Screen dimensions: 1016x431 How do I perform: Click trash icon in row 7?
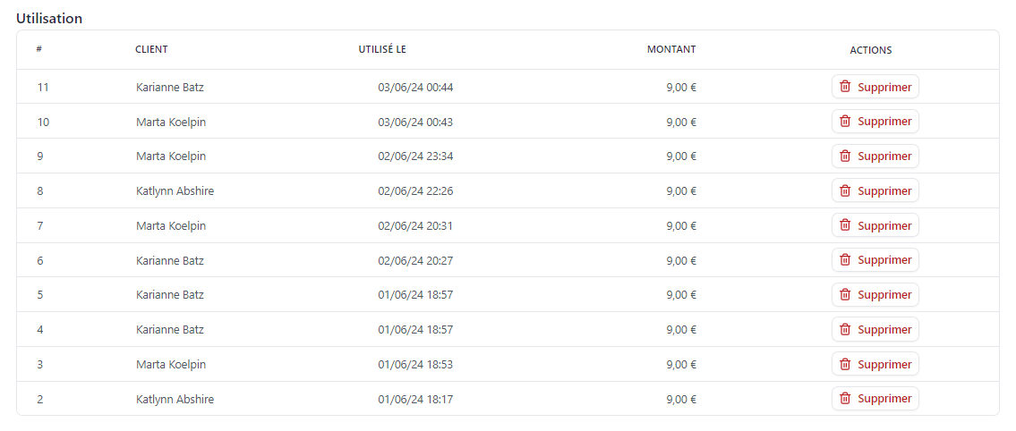(x=845, y=225)
